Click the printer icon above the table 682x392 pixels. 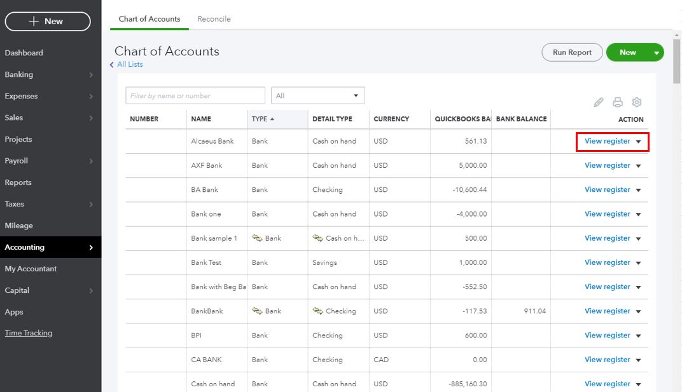coord(617,102)
